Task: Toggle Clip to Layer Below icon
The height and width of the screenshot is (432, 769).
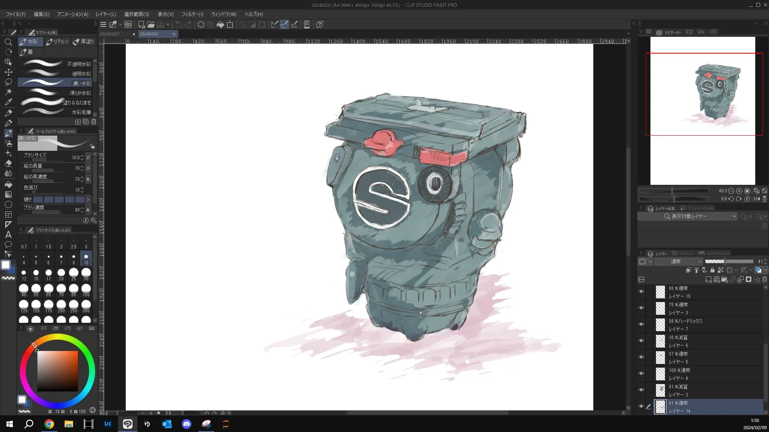Action: (x=688, y=270)
